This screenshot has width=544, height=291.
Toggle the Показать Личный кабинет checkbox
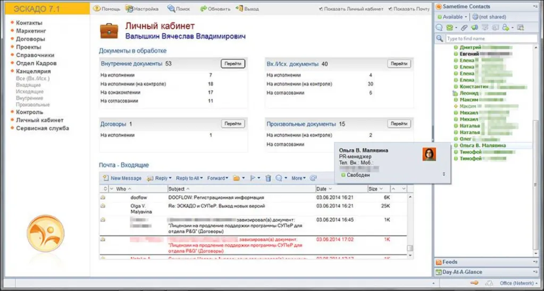[x=321, y=9]
